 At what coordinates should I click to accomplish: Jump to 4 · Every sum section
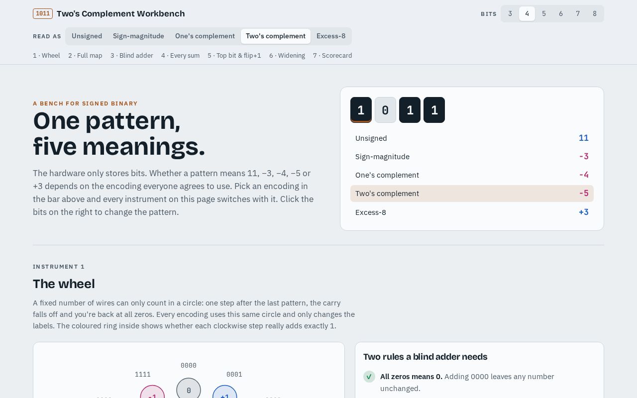click(x=180, y=56)
